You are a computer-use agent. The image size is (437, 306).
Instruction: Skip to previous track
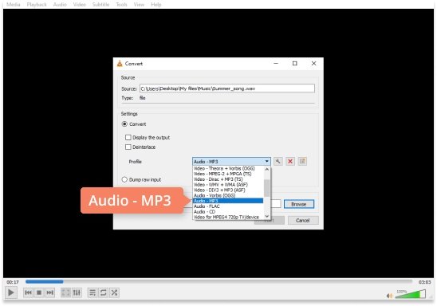[28, 292]
